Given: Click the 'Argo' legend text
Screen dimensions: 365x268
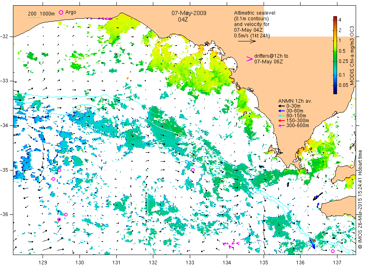Looking at the screenshot, I should click(71, 12).
